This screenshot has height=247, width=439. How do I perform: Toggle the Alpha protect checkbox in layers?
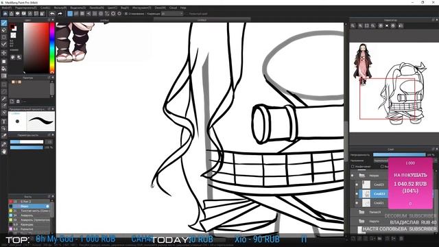353,166
